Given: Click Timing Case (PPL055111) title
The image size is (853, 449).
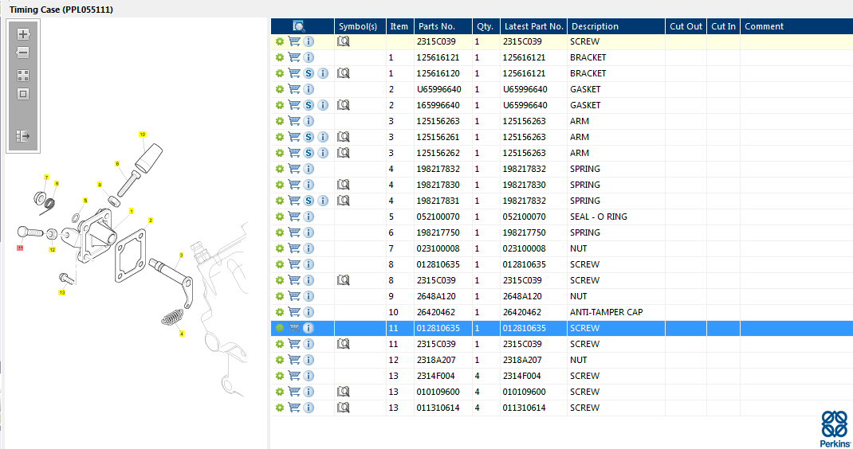Looking at the screenshot, I should point(61,10).
